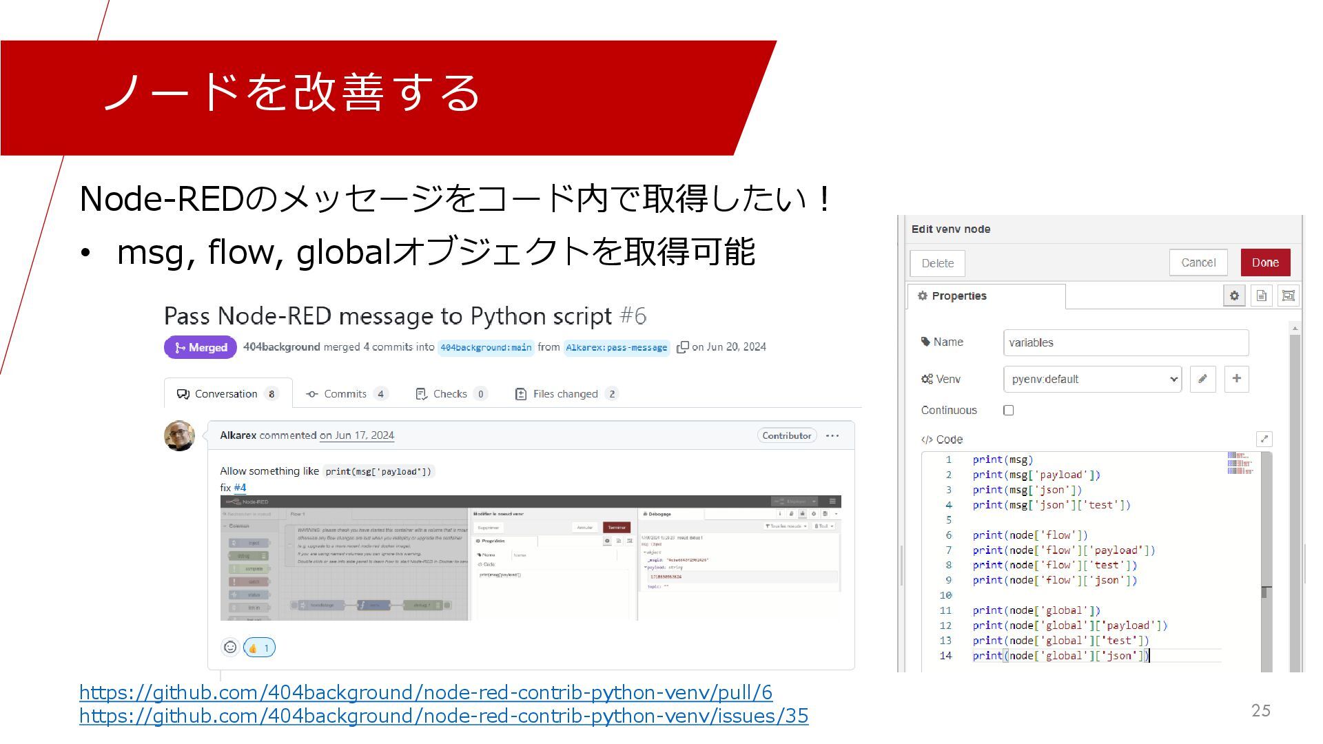Add new venv with plus icon

pyautogui.click(x=1237, y=379)
